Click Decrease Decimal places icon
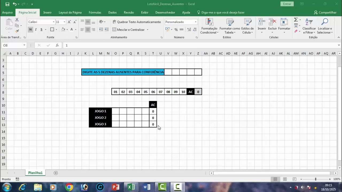This screenshot has height=192, width=342. pyautogui.click(x=195, y=30)
